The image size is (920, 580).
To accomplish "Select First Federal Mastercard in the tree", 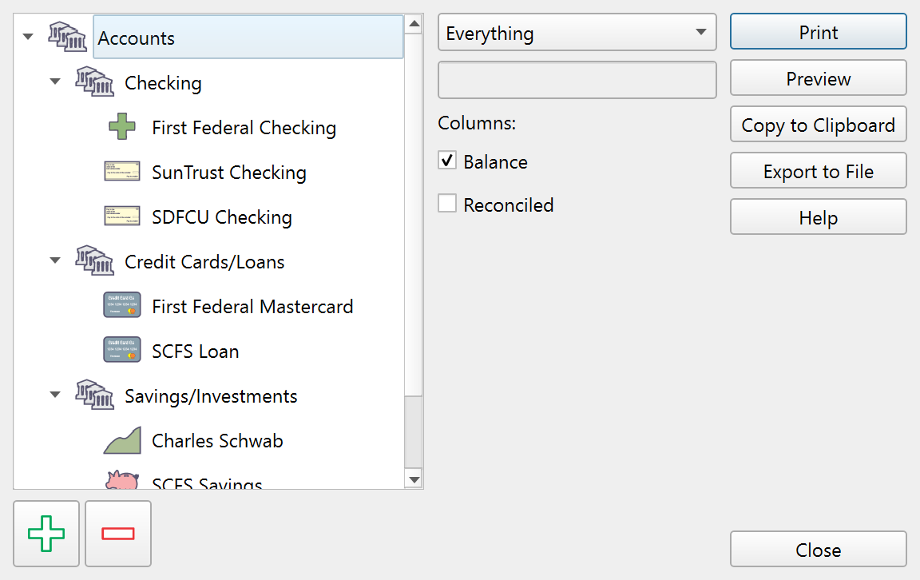I will [252, 306].
